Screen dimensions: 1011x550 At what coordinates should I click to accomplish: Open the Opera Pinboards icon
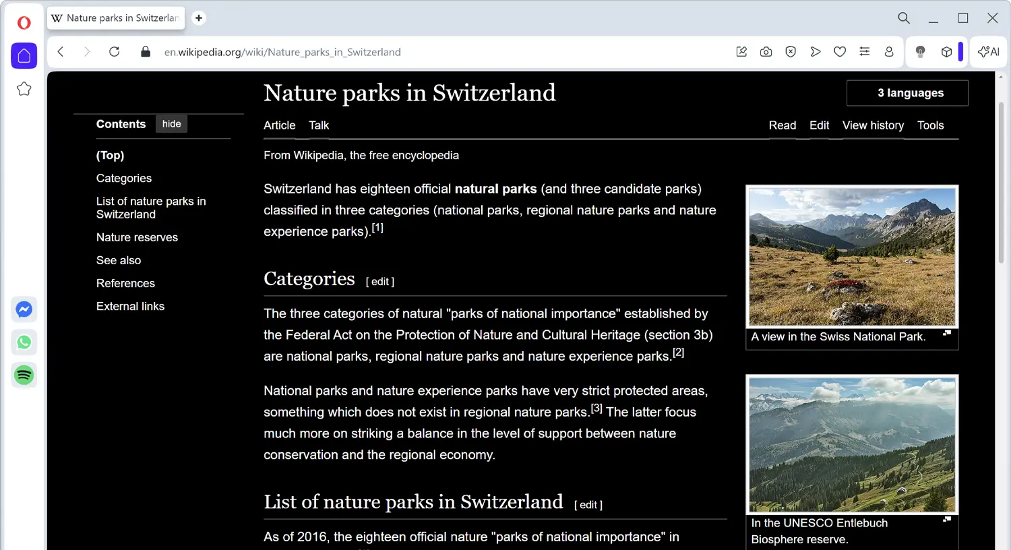741,51
